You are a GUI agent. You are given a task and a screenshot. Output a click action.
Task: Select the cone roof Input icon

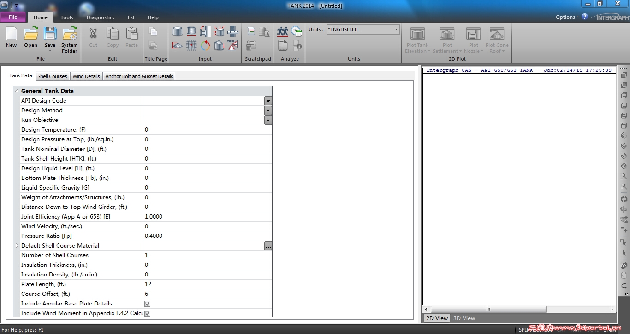point(178,45)
